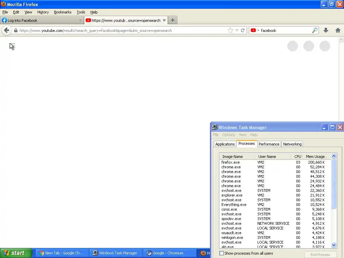
Task: Click the Firefox back arrow button
Action: 7,31
